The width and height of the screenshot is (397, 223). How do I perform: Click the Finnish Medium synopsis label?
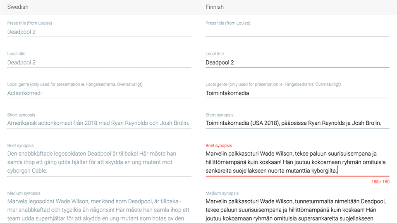point(222,193)
